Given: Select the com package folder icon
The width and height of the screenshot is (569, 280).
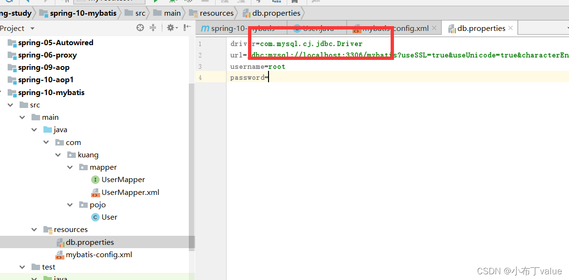Looking at the screenshot, I should pyautogui.click(x=60, y=143).
